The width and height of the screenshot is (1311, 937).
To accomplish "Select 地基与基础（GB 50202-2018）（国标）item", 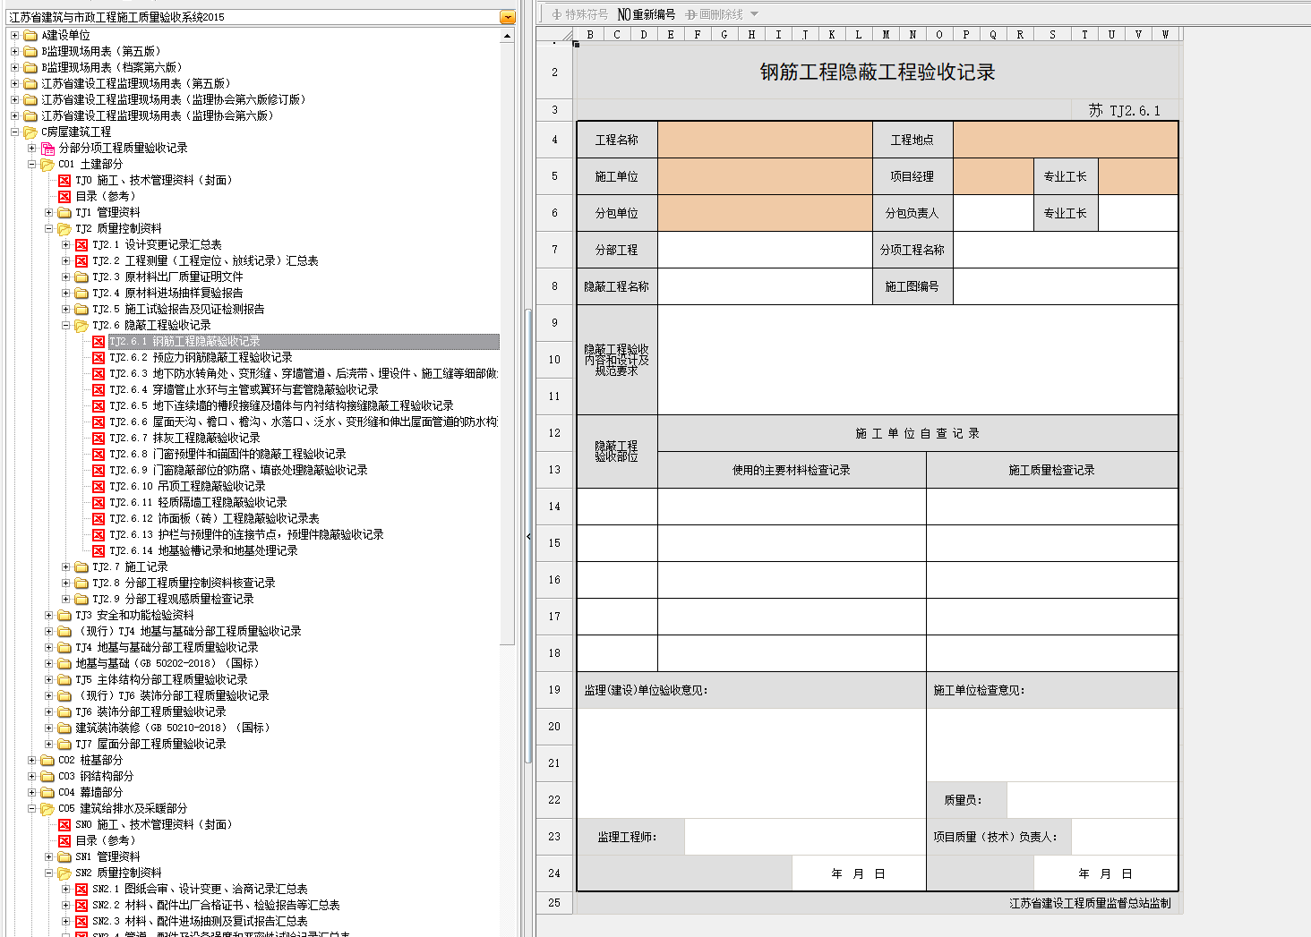I will (167, 664).
